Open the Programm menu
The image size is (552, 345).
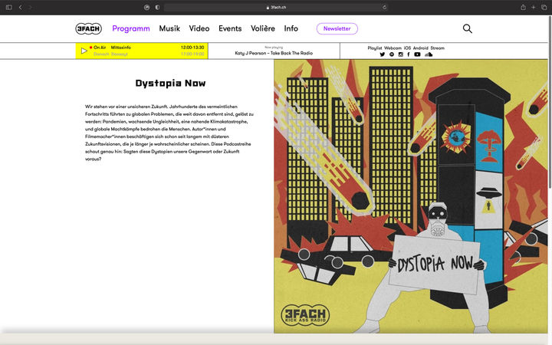(131, 28)
